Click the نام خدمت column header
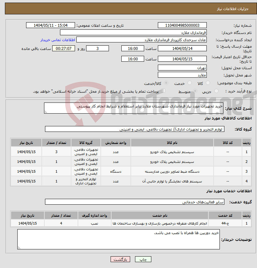 click(x=160, y=215)
